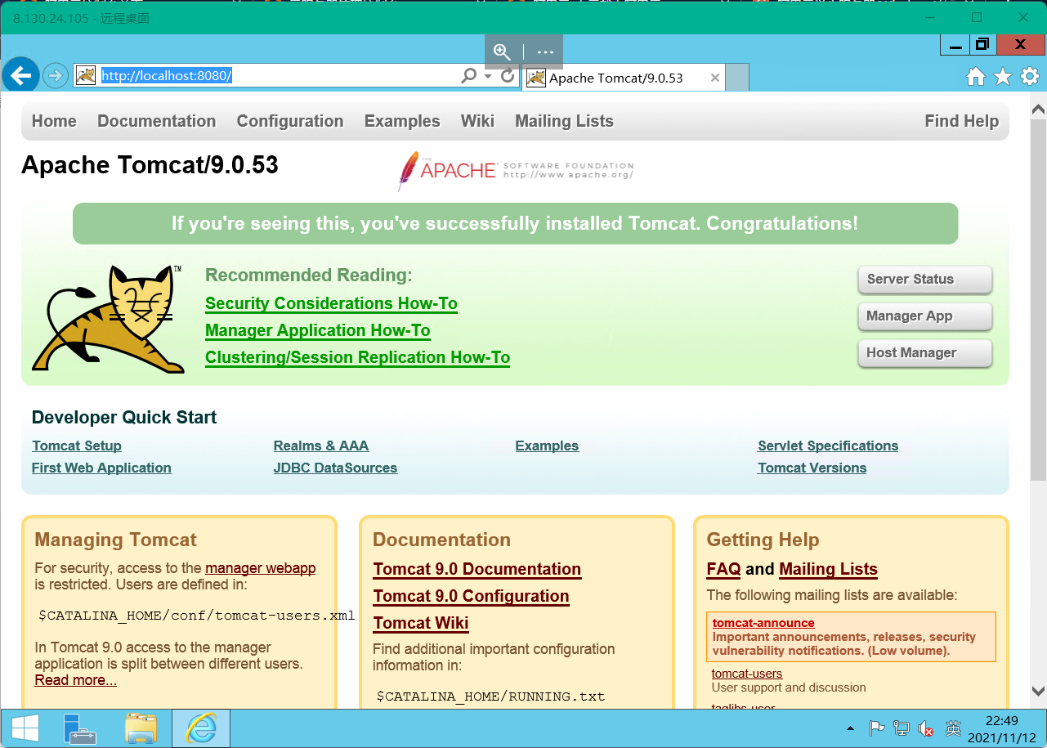Open Tomcat 9.0 Configuration link
Screen dimensions: 1047x748
point(472,596)
